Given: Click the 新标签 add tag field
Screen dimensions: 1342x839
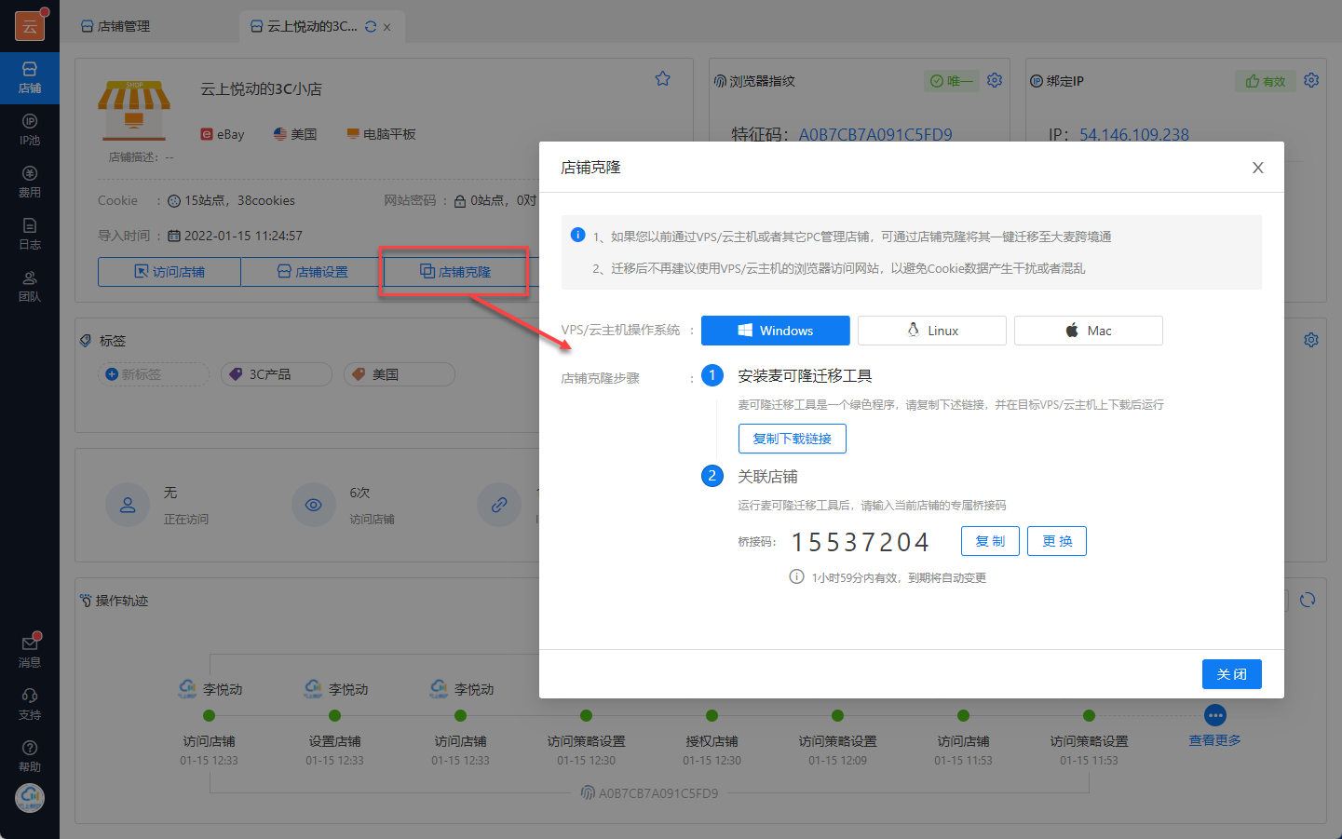Looking at the screenshot, I should pos(154,374).
